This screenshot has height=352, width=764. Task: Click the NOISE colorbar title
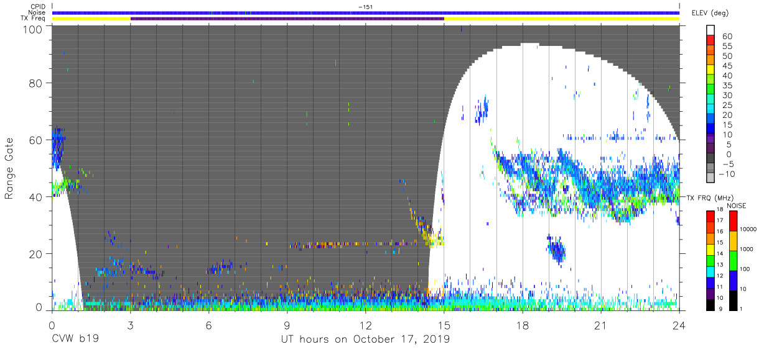point(737,205)
